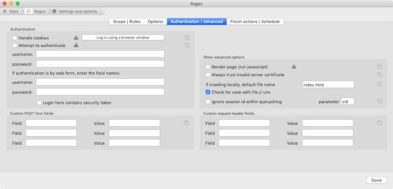Open the info icon for Always trust invalid certificate
This screenshot has width=393, height=189.
(x=380, y=74)
